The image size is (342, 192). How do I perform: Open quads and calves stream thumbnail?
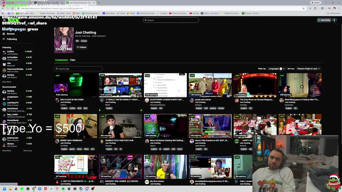(x=210, y=85)
